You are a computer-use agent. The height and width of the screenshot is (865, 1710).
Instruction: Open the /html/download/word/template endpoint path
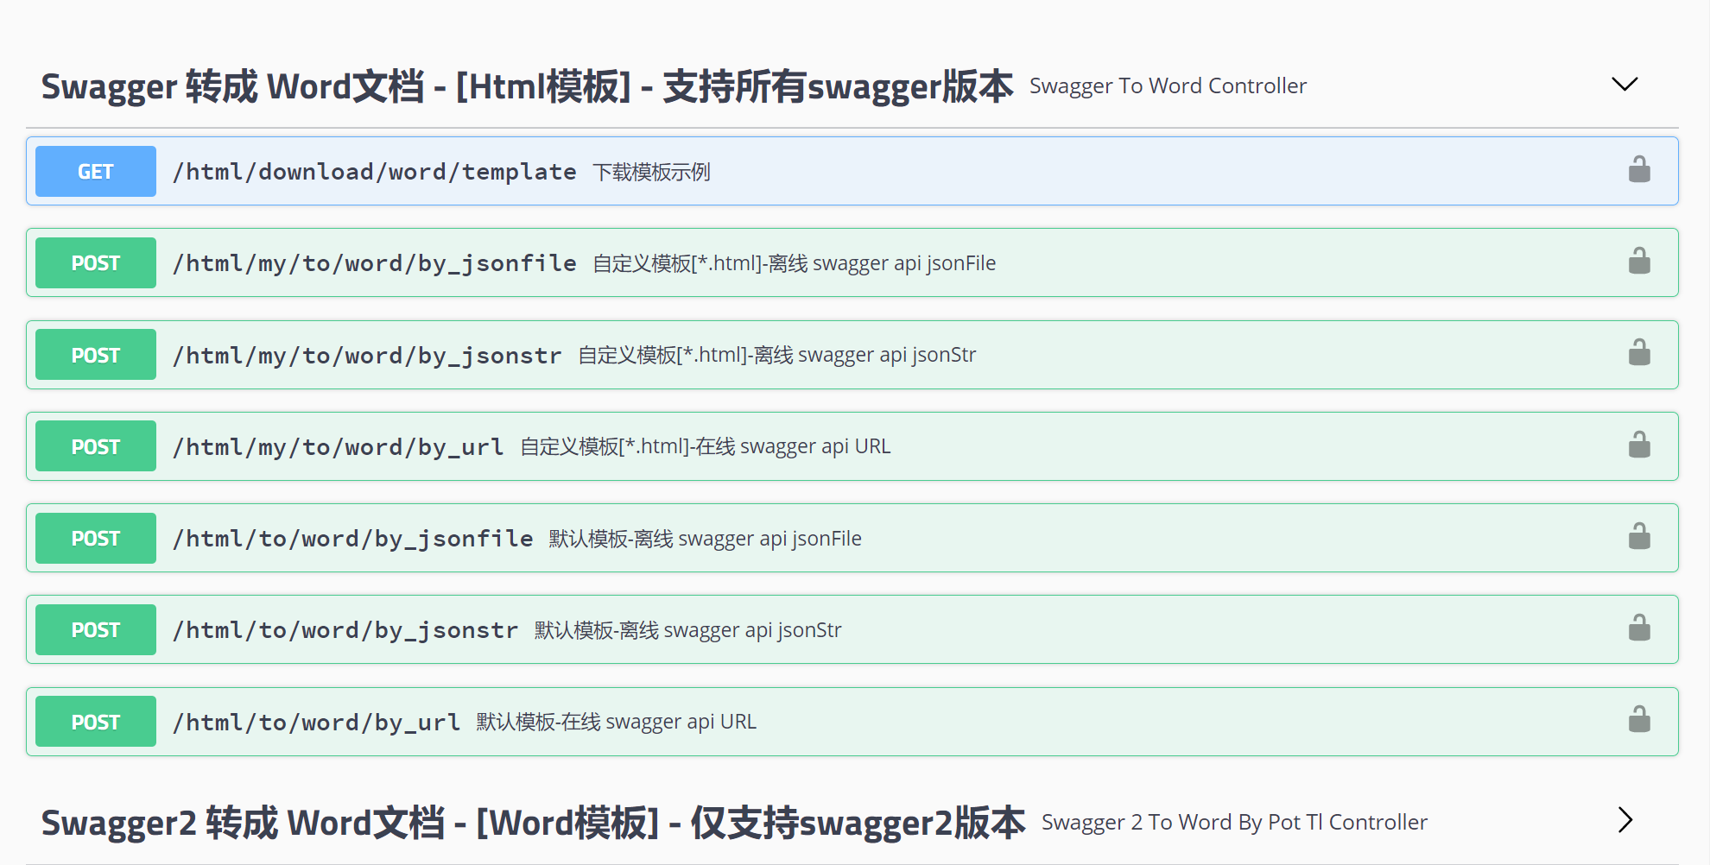click(374, 172)
